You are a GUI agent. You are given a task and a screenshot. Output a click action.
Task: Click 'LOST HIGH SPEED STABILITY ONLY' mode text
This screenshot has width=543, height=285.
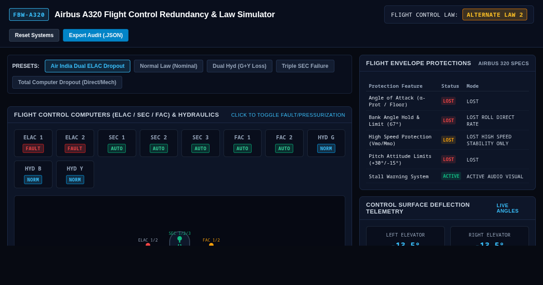(x=489, y=140)
